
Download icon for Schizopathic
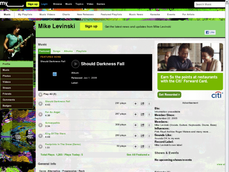coord(149,125)
